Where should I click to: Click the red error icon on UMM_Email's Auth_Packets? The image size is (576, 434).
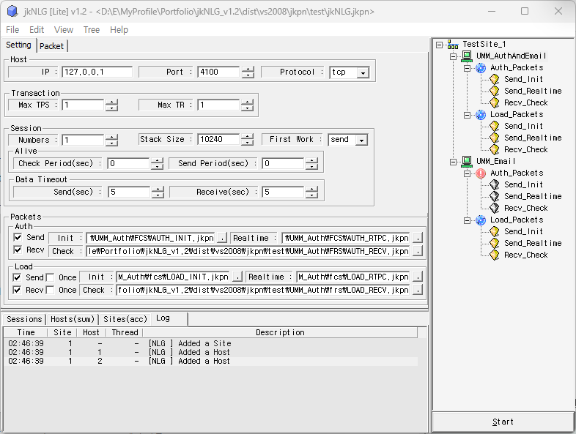(x=481, y=173)
